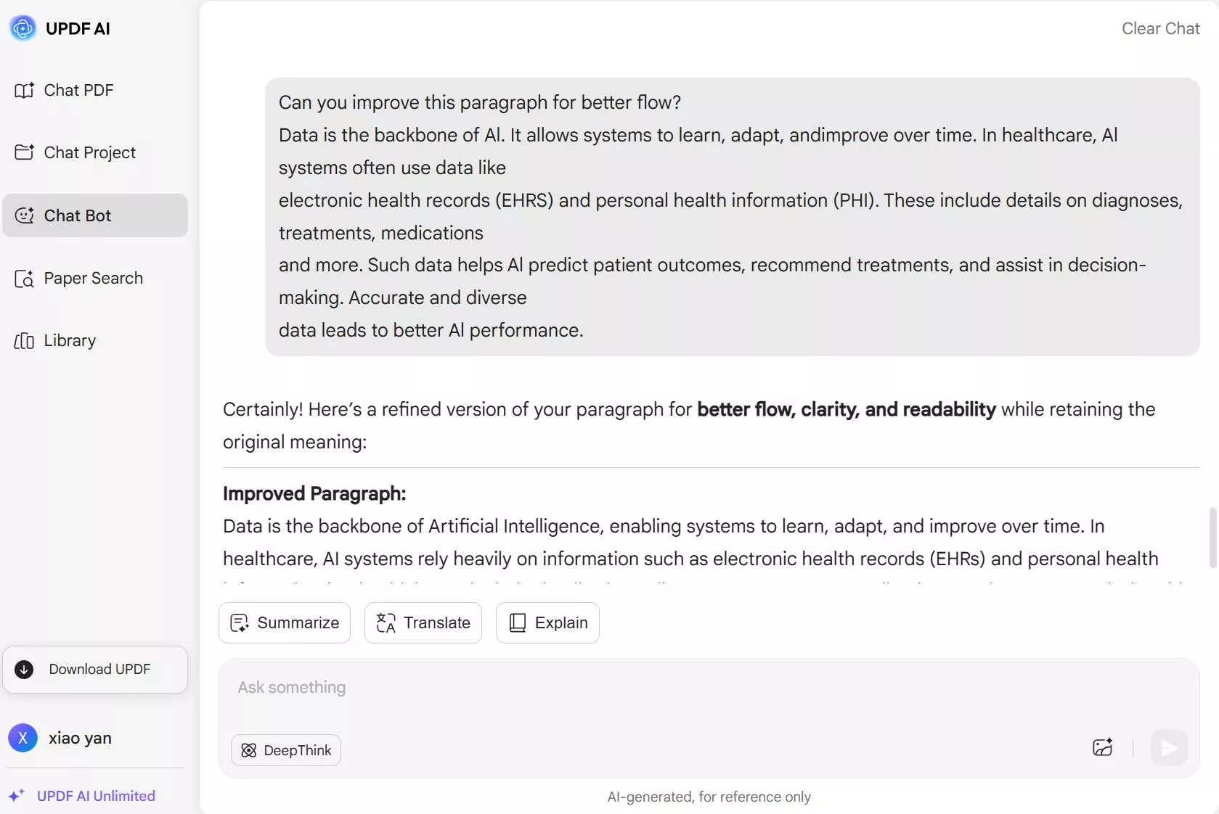Click Clear Chat to reset conversation

tap(1159, 29)
